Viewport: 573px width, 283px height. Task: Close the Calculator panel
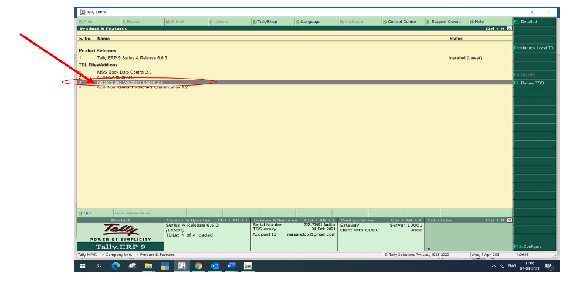point(510,220)
